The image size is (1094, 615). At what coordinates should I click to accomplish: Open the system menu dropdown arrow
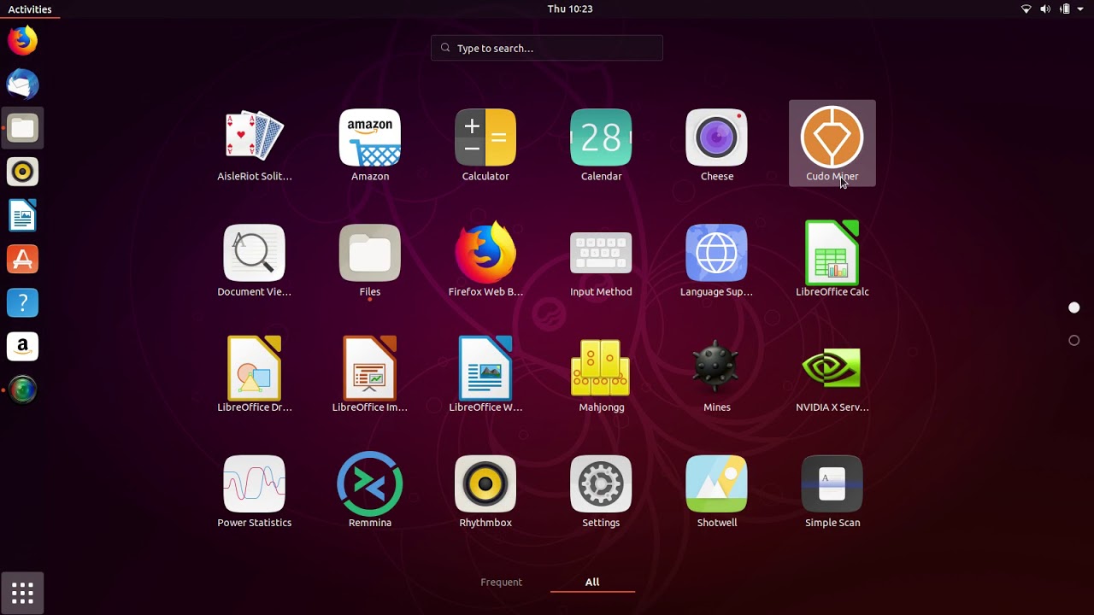coord(1080,9)
